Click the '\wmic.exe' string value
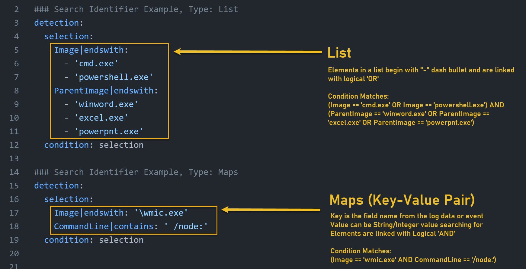526x269 pixels. [161, 213]
